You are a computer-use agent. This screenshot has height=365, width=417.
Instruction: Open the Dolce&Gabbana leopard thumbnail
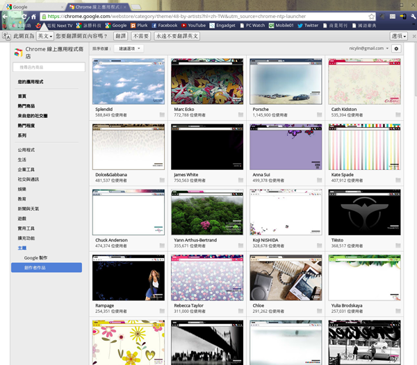[x=129, y=147]
